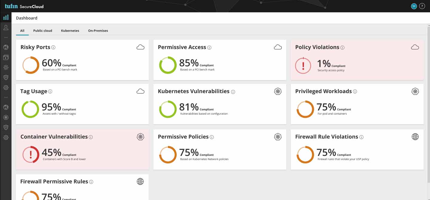Click the info icon beside Policy Violations
Viewport: 430px width, 200px height.
(x=342, y=47)
